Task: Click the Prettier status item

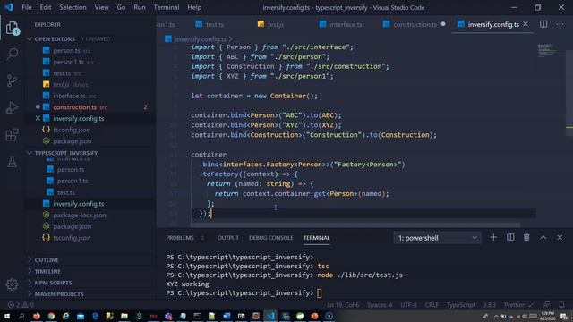Action: coord(519,305)
